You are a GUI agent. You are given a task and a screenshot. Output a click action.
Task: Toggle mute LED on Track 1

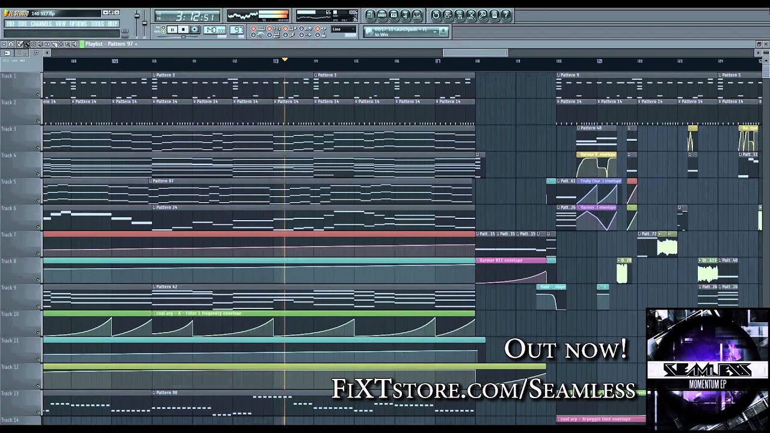38,94
